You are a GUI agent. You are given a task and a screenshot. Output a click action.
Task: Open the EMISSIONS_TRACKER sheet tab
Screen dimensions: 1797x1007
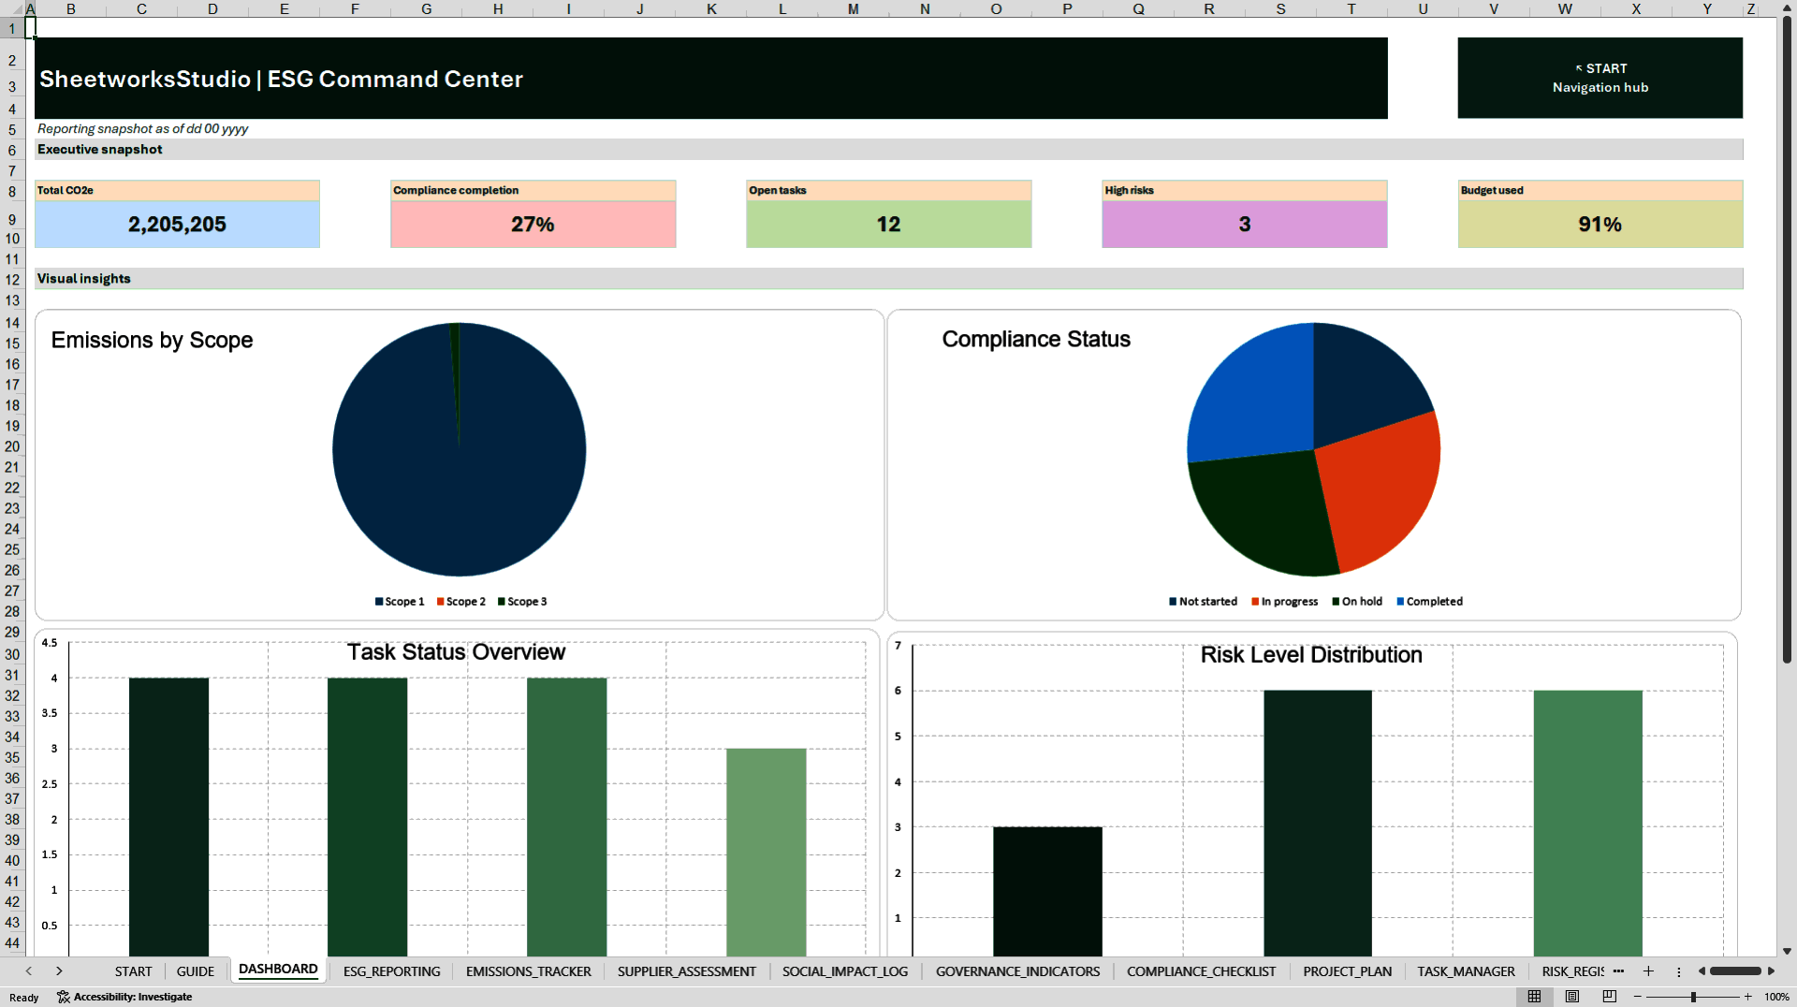tap(528, 971)
